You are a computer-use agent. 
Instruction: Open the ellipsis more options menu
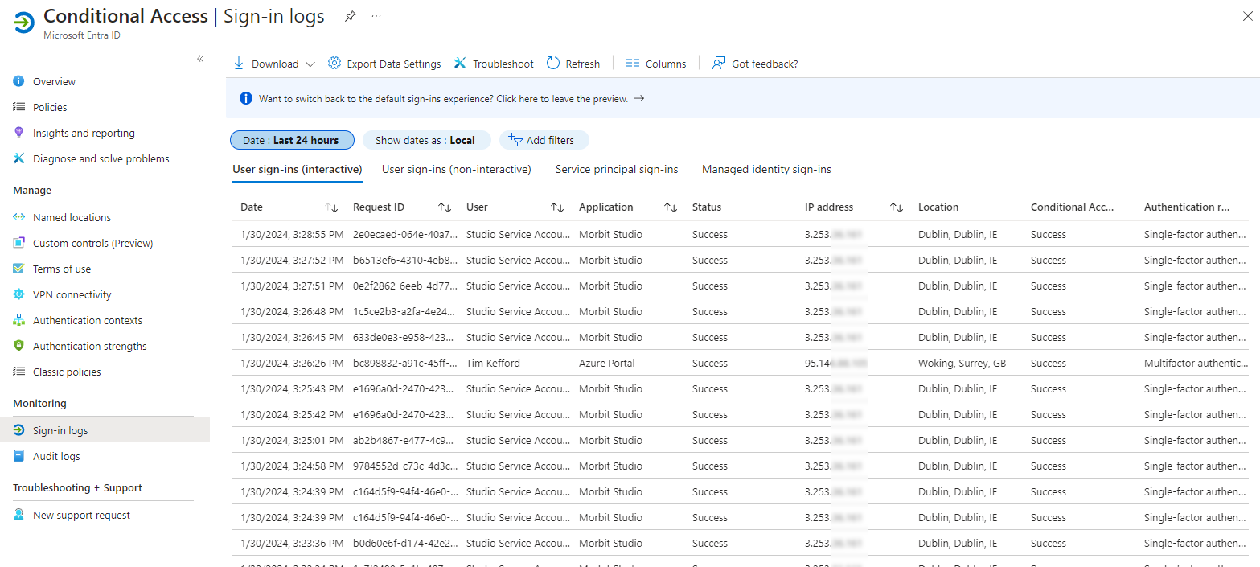pyautogui.click(x=376, y=16)
